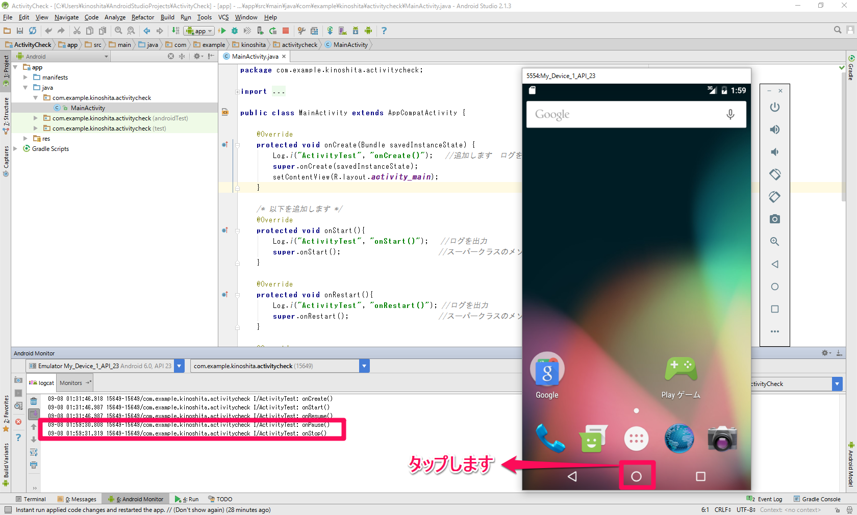Screen dimensions: 857x515
Task: Open the Refactor menu
Action: 143,17
